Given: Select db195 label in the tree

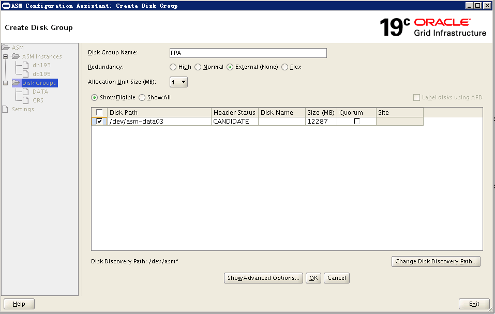Looking at the screenshot, I should pos(41,74).
